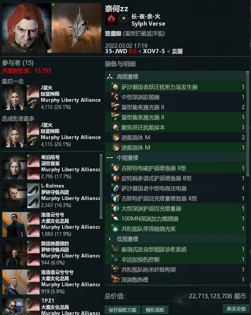Click the participants list scrollbar
This screenshot has height=315, width=251.
[101, 186]
